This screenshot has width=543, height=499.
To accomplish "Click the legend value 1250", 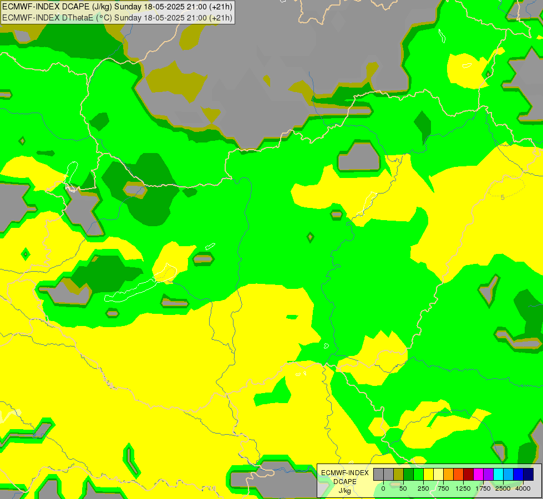I will [x=463, y=488].
